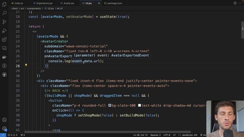Click the vertical scrollbar thumb in editor

tap(242, 30)
